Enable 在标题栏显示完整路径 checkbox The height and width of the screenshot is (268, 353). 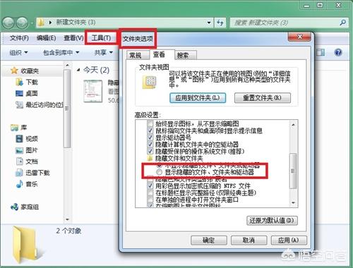(x=150, y=193)
